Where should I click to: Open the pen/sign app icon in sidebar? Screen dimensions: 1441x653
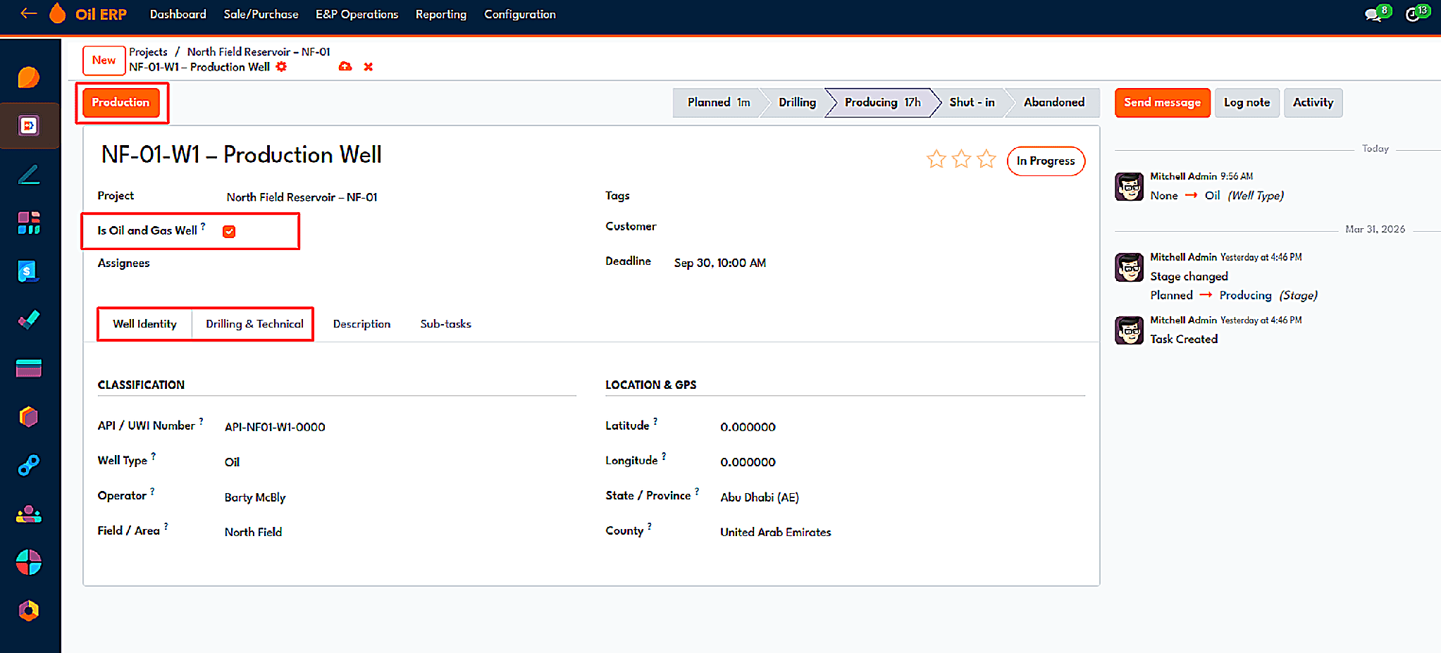click(28, 174)
